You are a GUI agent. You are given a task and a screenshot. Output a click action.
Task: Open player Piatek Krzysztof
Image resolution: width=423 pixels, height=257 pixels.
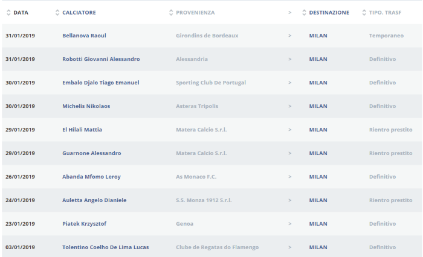pyautogui.click(x=84, y=224)
